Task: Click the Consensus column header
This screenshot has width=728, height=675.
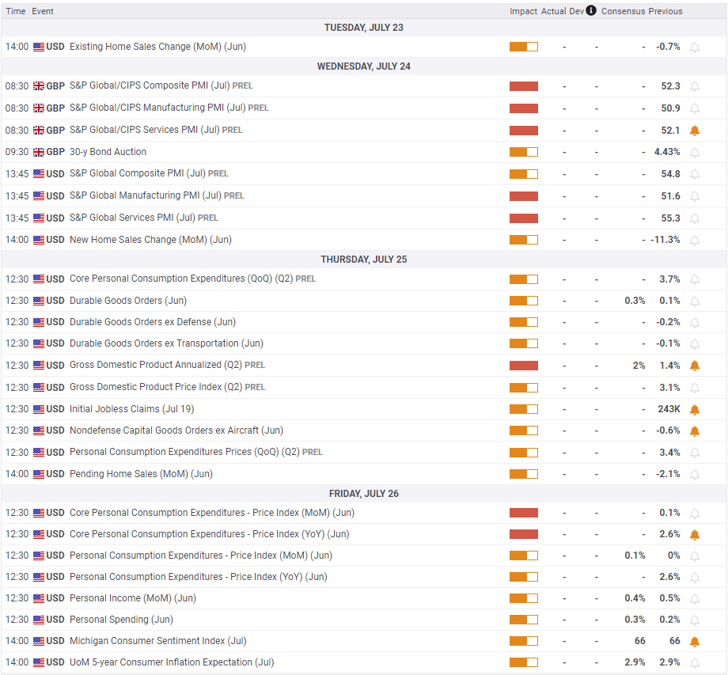Action: tap(621, 11)
